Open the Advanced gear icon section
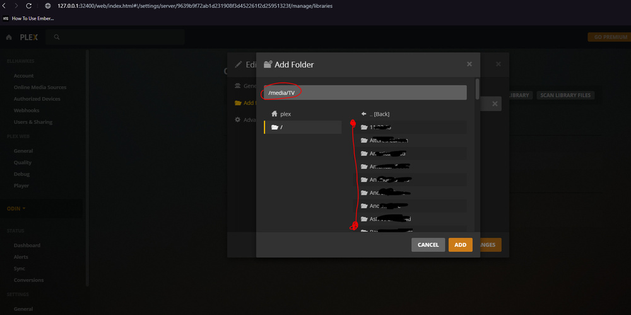This screenshot has height=315, width=631. click(x=238, y=120)
